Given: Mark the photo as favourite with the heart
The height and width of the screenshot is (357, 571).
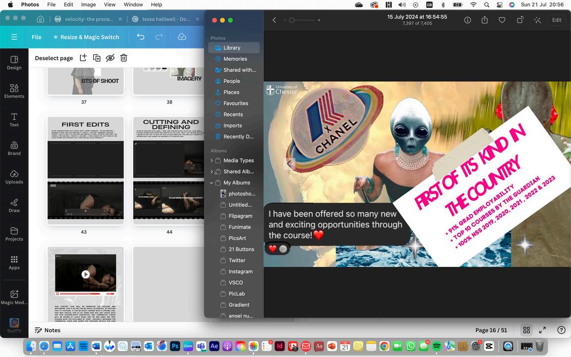Looking at the screenshot, I should (x=502, y=20).
